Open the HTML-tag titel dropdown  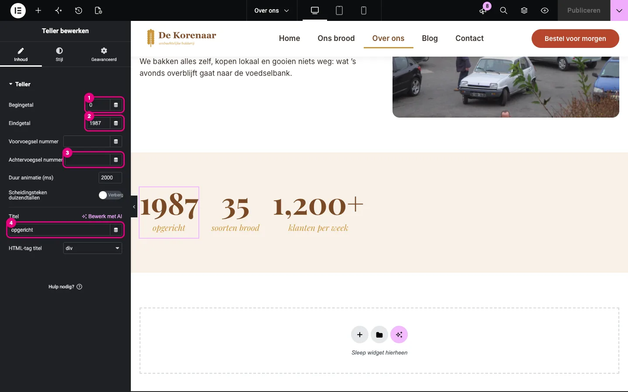(92, 248)
